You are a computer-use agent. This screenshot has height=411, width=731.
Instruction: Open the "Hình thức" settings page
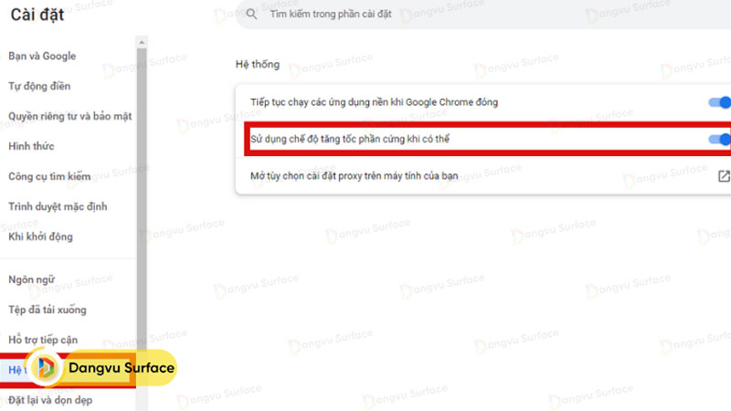[31, 146]
